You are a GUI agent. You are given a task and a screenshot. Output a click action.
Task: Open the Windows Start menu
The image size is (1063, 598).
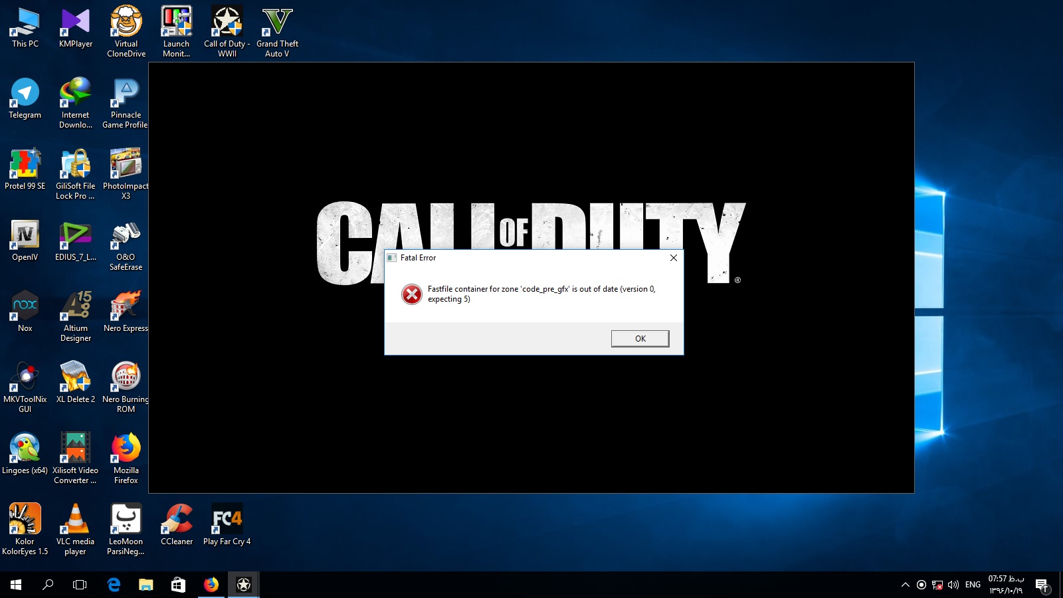[16, 585]
